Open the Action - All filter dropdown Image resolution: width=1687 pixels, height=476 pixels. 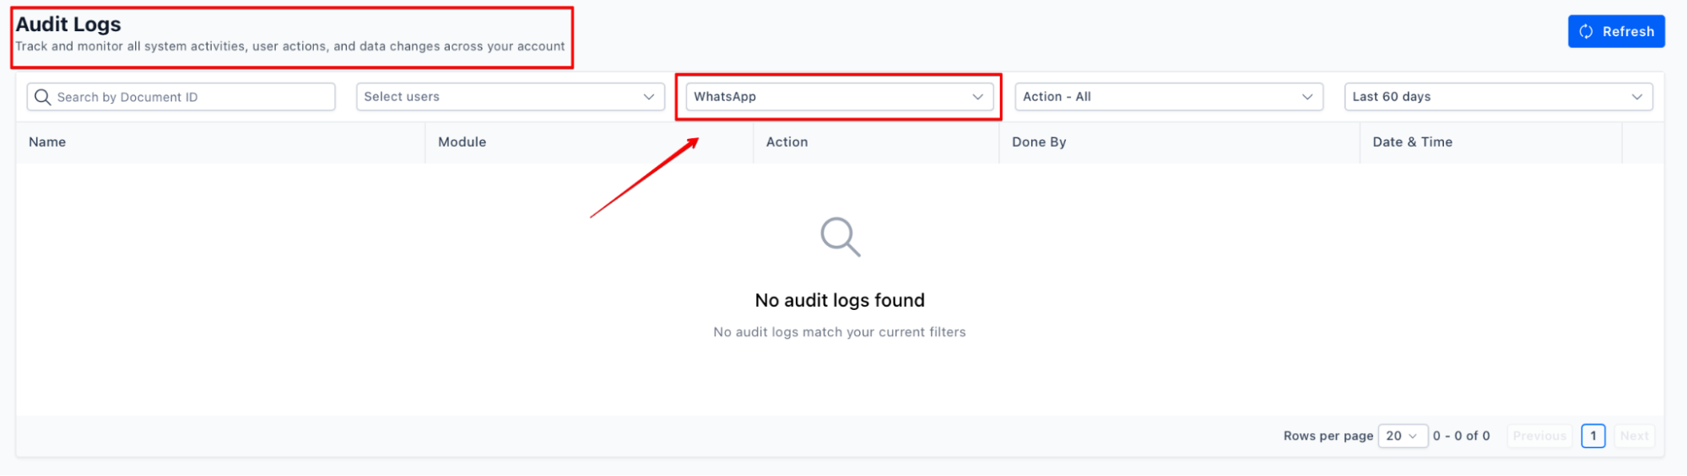(x=1156, y=97)
